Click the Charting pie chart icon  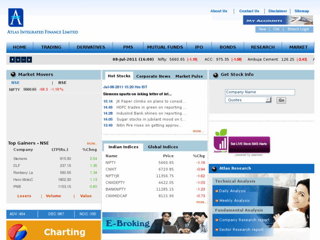[x=18, y=232]
